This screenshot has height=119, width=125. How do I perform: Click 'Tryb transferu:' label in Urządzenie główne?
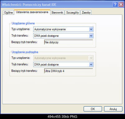(20, 36)
